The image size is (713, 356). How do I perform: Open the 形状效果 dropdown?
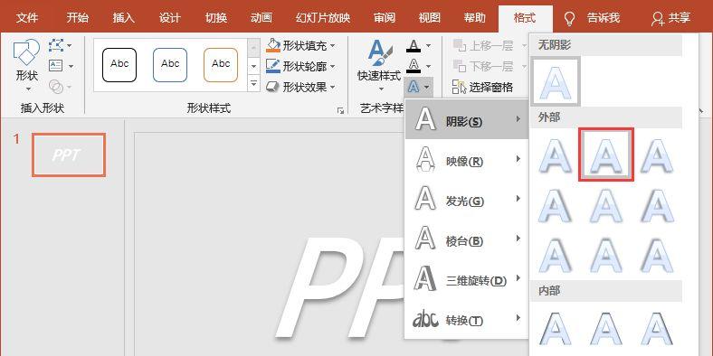[x=301, y=87]
